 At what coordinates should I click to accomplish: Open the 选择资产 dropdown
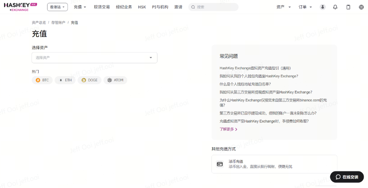[x=94, y=58]
